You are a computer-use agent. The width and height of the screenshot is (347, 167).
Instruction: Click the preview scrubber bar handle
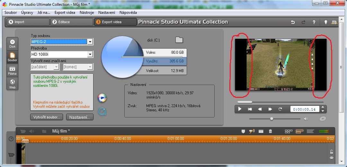click(245, 102)
